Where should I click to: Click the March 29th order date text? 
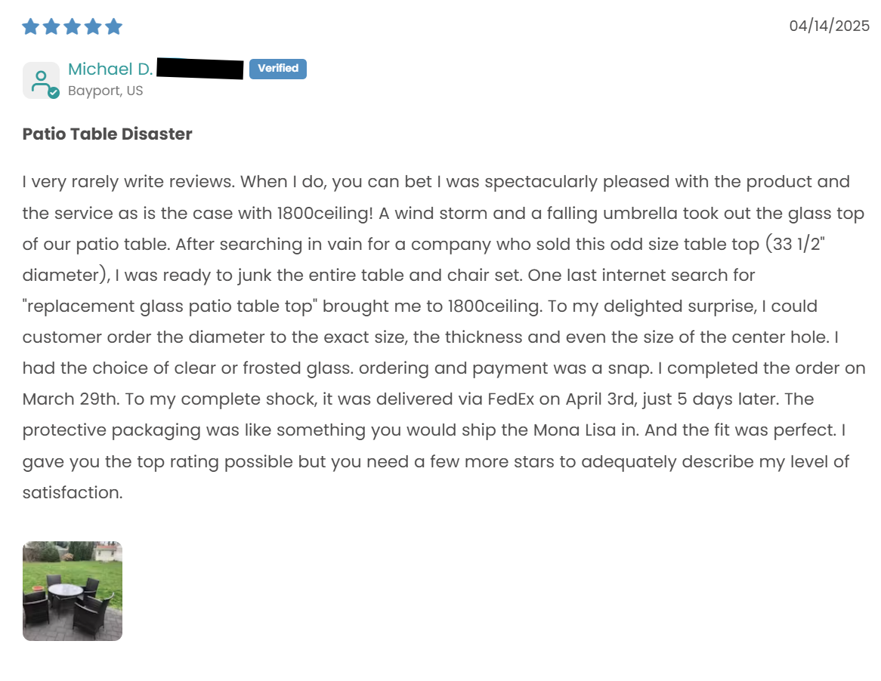67,399
